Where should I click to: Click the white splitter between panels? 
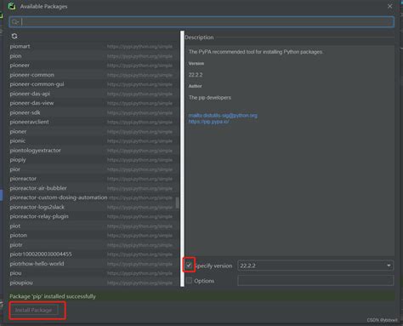click(x=182, y=159)
